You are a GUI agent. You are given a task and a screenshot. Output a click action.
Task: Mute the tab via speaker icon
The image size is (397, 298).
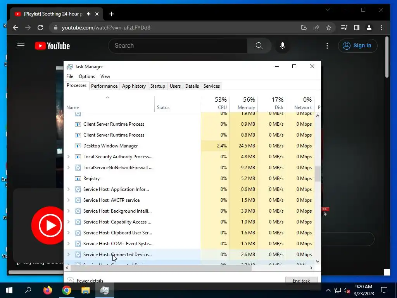coord(89,14)
